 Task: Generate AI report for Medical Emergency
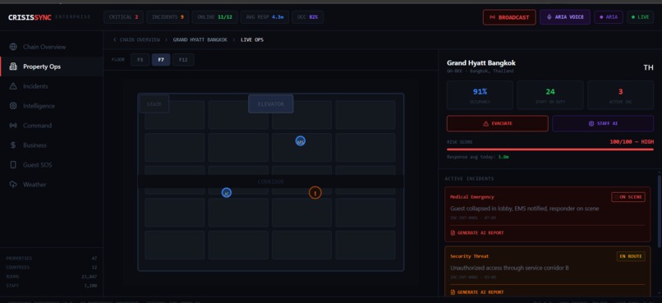pos(477,233)
